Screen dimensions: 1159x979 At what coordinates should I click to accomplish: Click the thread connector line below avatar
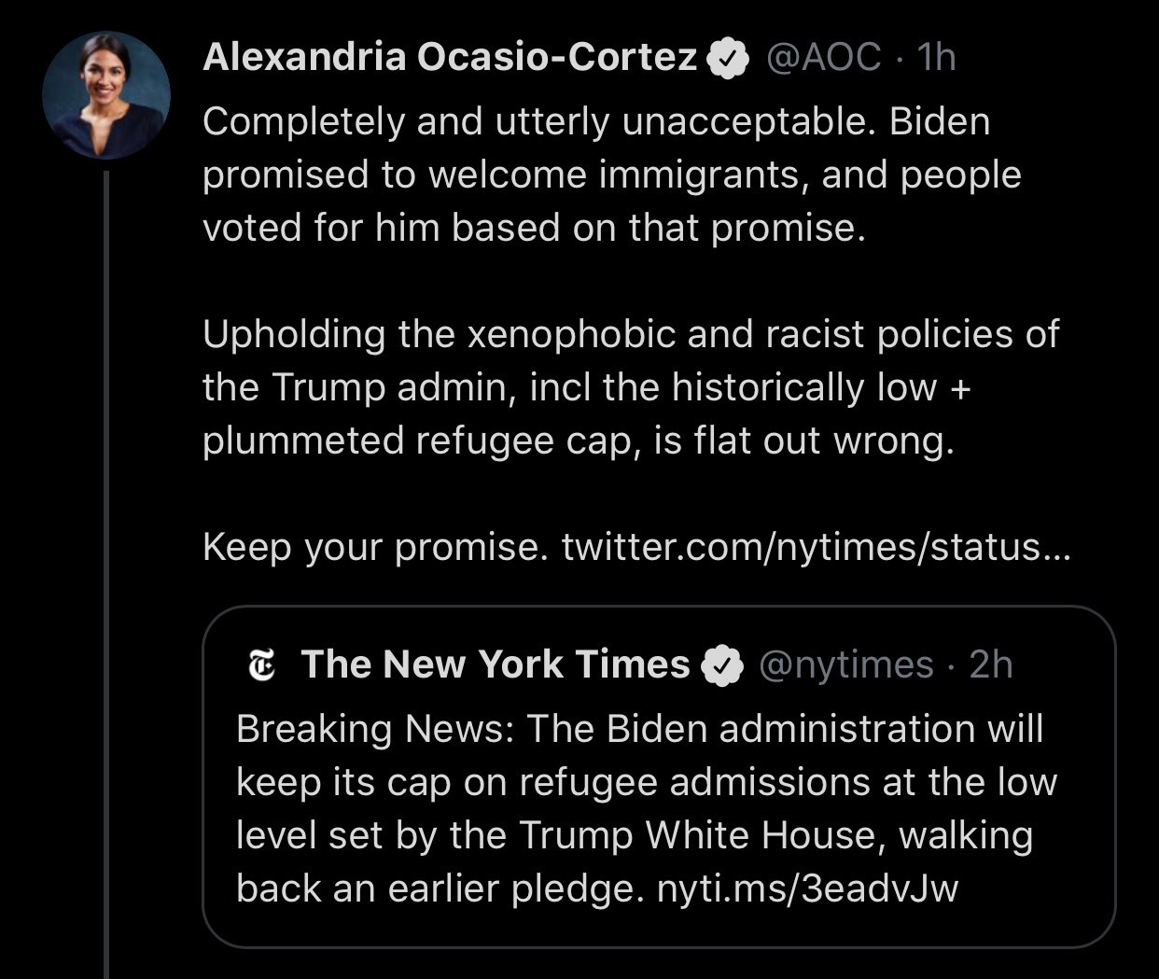point(106,575)
